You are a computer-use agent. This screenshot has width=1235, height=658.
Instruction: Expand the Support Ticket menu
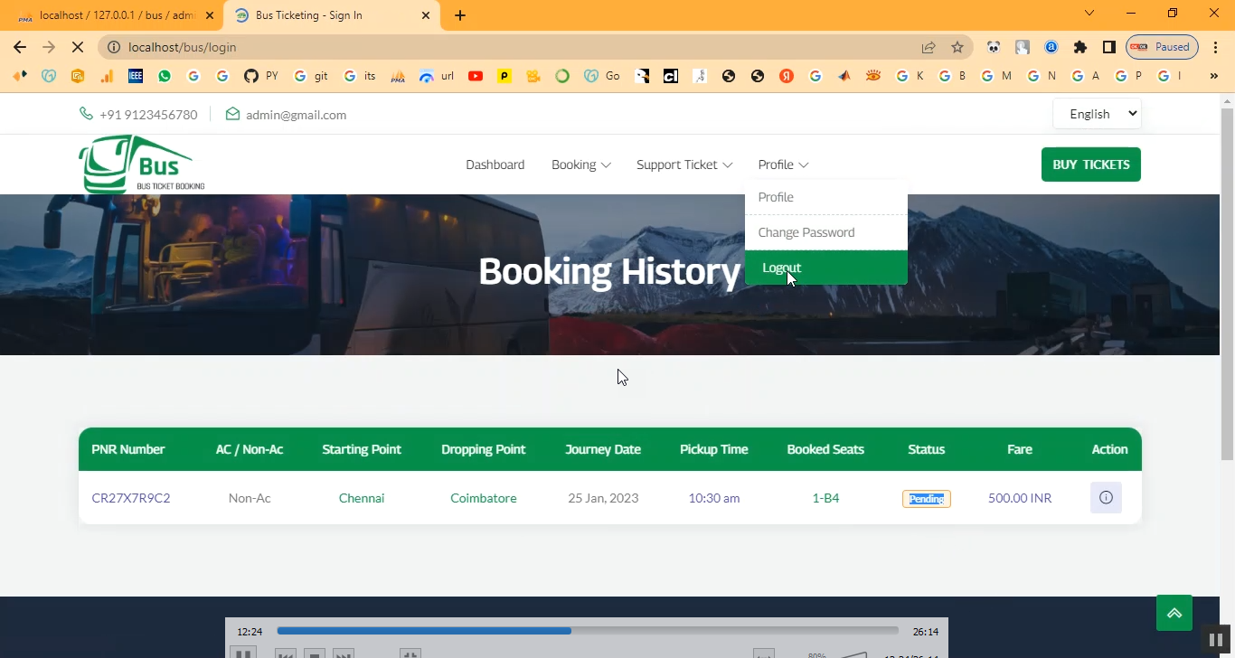coord(683,164)
